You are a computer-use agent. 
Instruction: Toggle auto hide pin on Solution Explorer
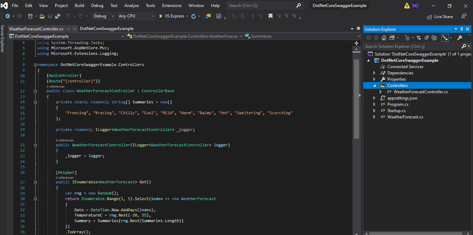tap(461, 29)
